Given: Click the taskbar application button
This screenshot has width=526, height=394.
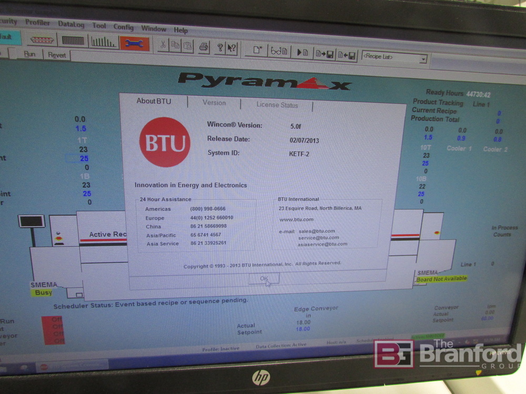Looking at the screenshot, I should pos(73,365).
